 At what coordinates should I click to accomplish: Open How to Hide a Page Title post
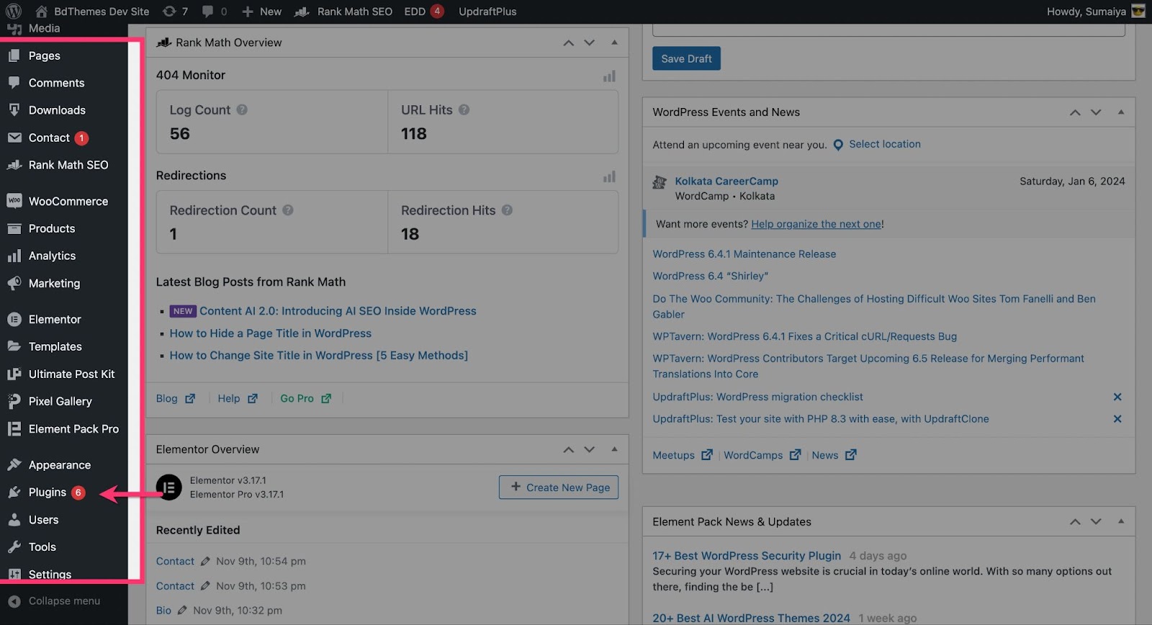tap(271, 334)
